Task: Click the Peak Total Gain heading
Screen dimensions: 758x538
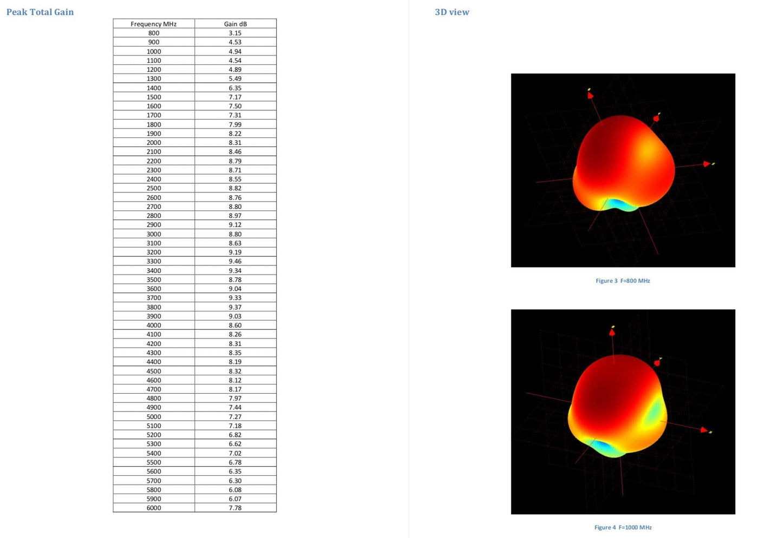Action: click(x=40, y=12)
